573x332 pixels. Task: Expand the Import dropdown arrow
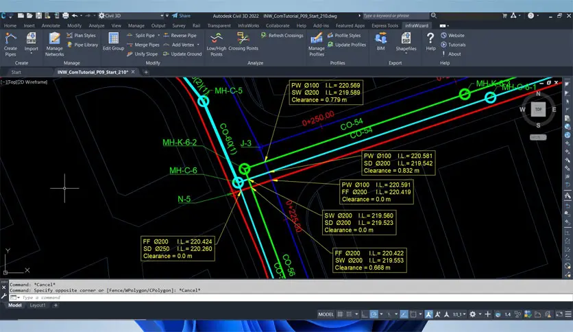[31, 54]
